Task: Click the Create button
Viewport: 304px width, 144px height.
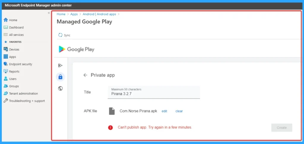Action: point(282,128)
